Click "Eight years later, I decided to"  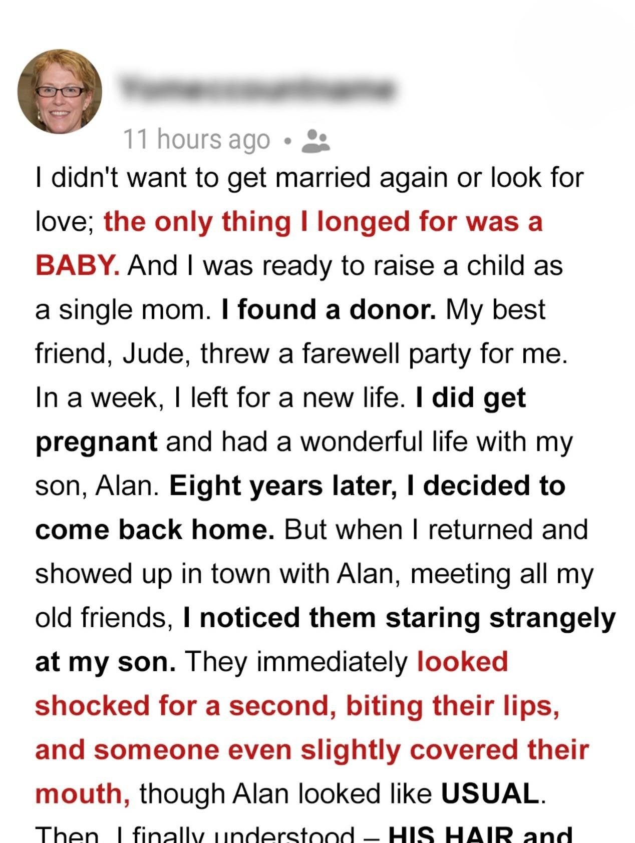(x=368, y=486)
